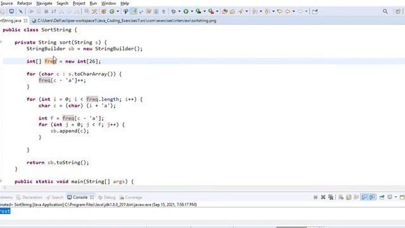The height and width of the screenshot is (228, 405).
Task: Click the Debug bug icon in toolbar
Action: point(173,11)
